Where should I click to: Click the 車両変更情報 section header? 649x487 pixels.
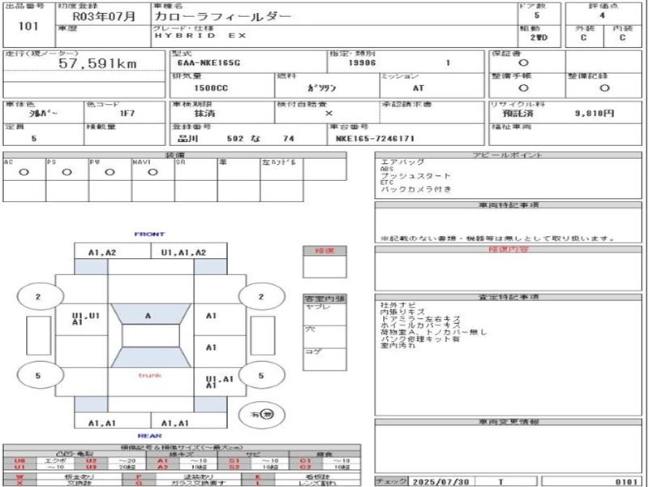click(508, 422)
